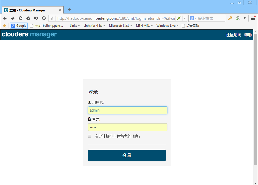
Task: Open the 点击启动 bookmark
Action: 190,26
